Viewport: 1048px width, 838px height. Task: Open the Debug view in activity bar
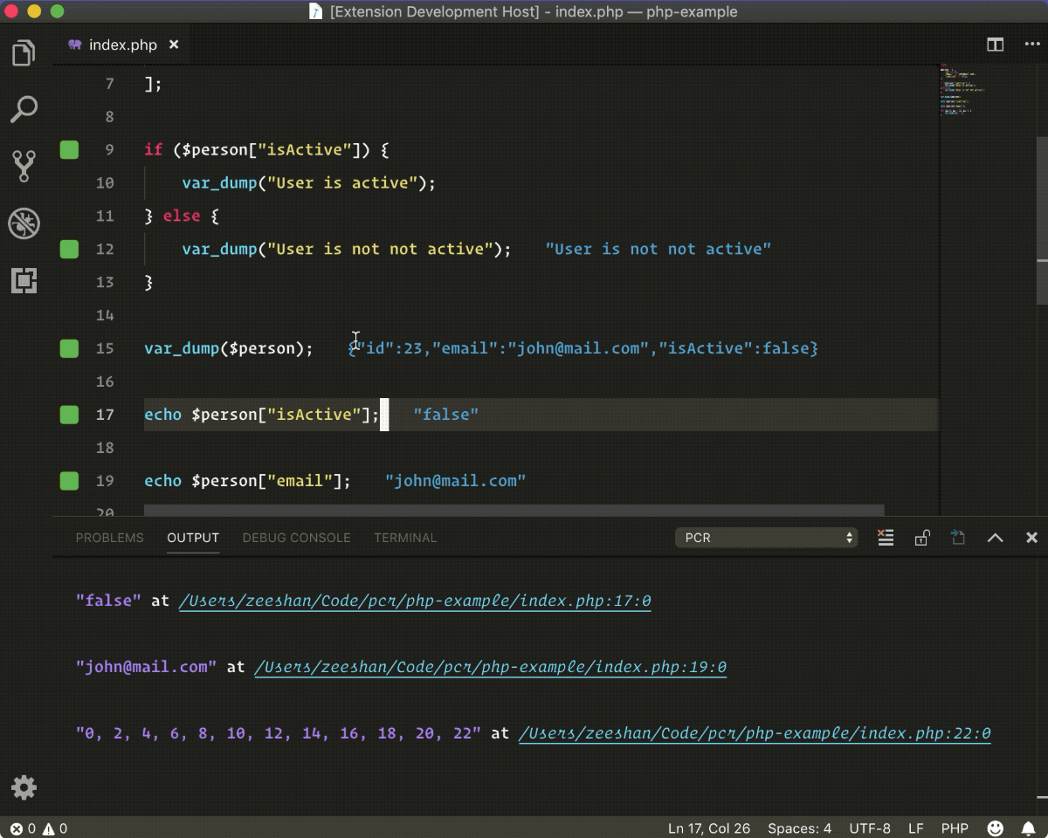click(x=24, y=223)
